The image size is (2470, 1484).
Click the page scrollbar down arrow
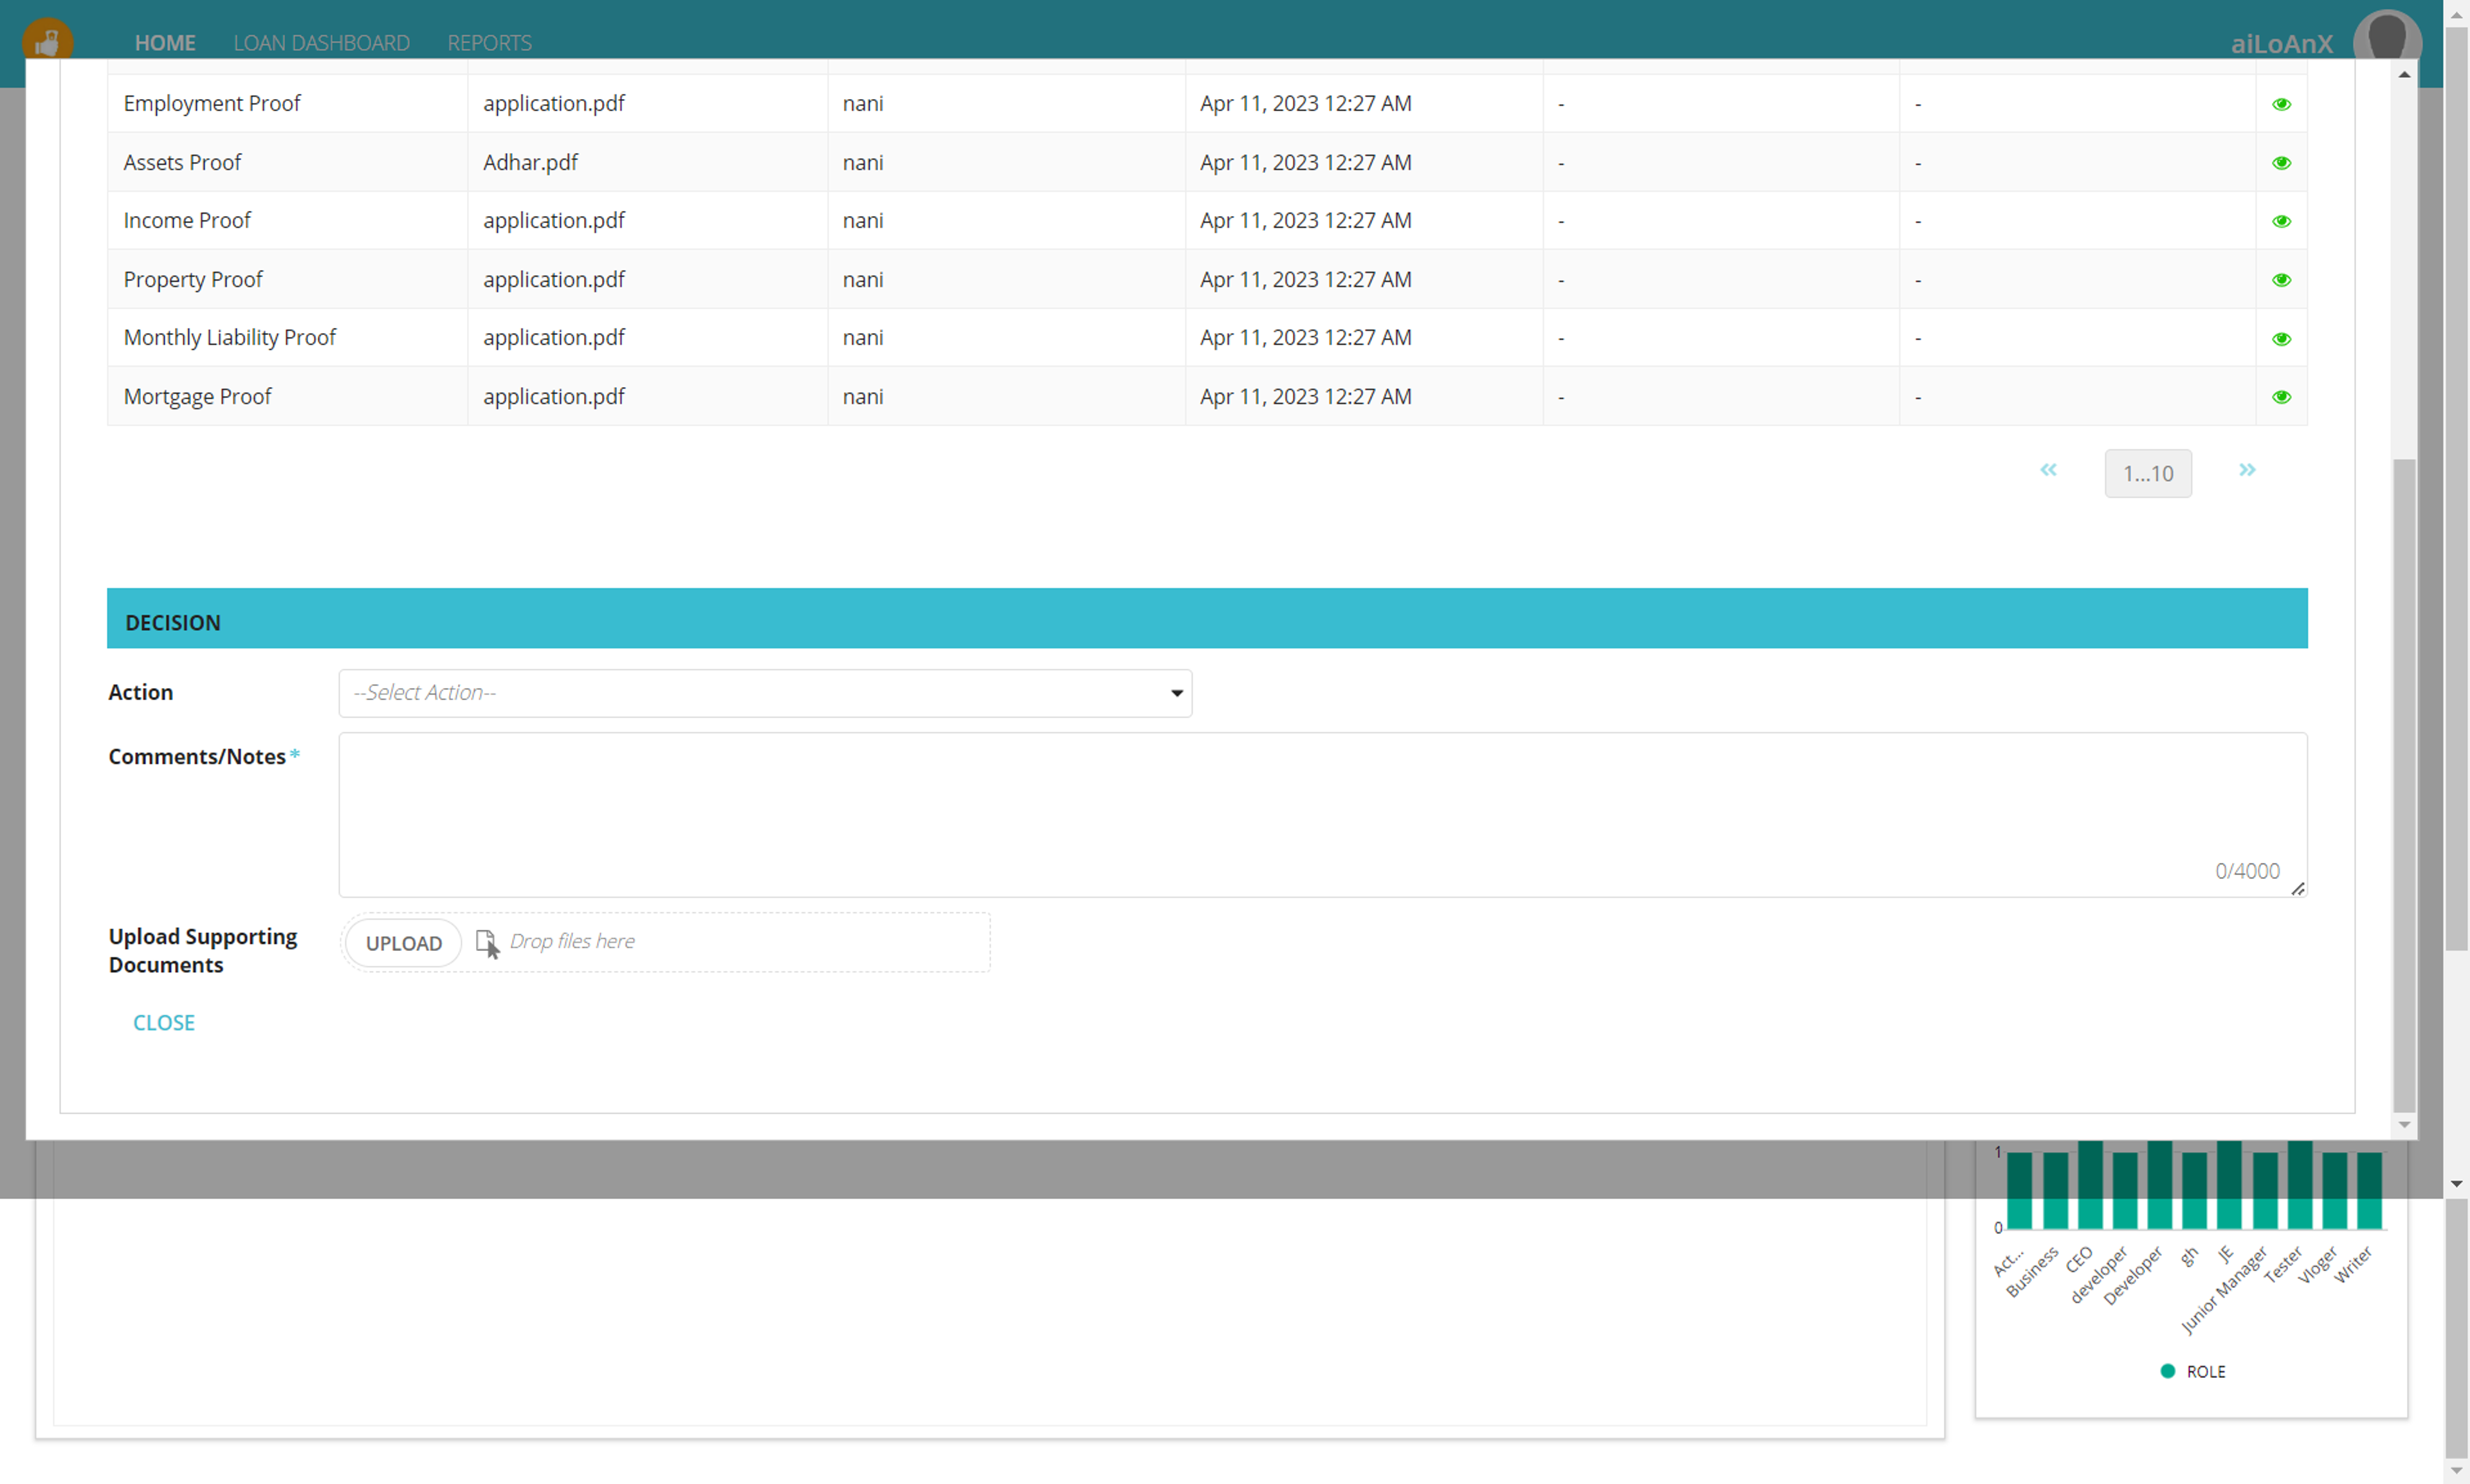point(2456,1470)
